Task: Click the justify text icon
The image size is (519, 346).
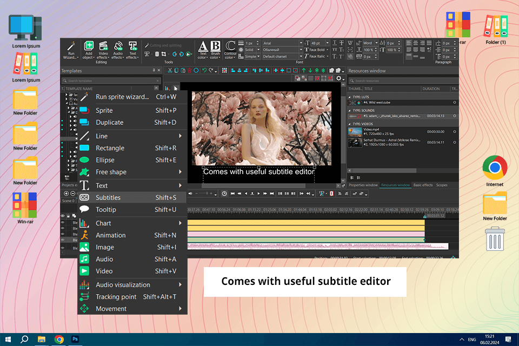Action: [429, 43]
